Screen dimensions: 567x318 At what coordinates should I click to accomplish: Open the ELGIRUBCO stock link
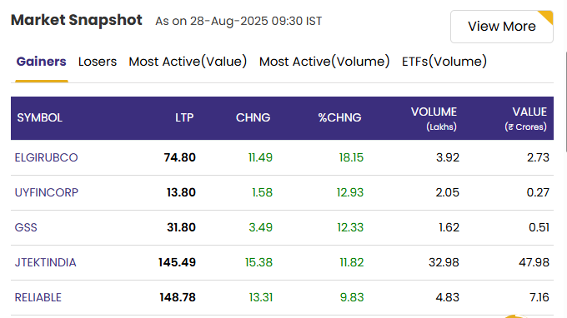coord(46,157)
